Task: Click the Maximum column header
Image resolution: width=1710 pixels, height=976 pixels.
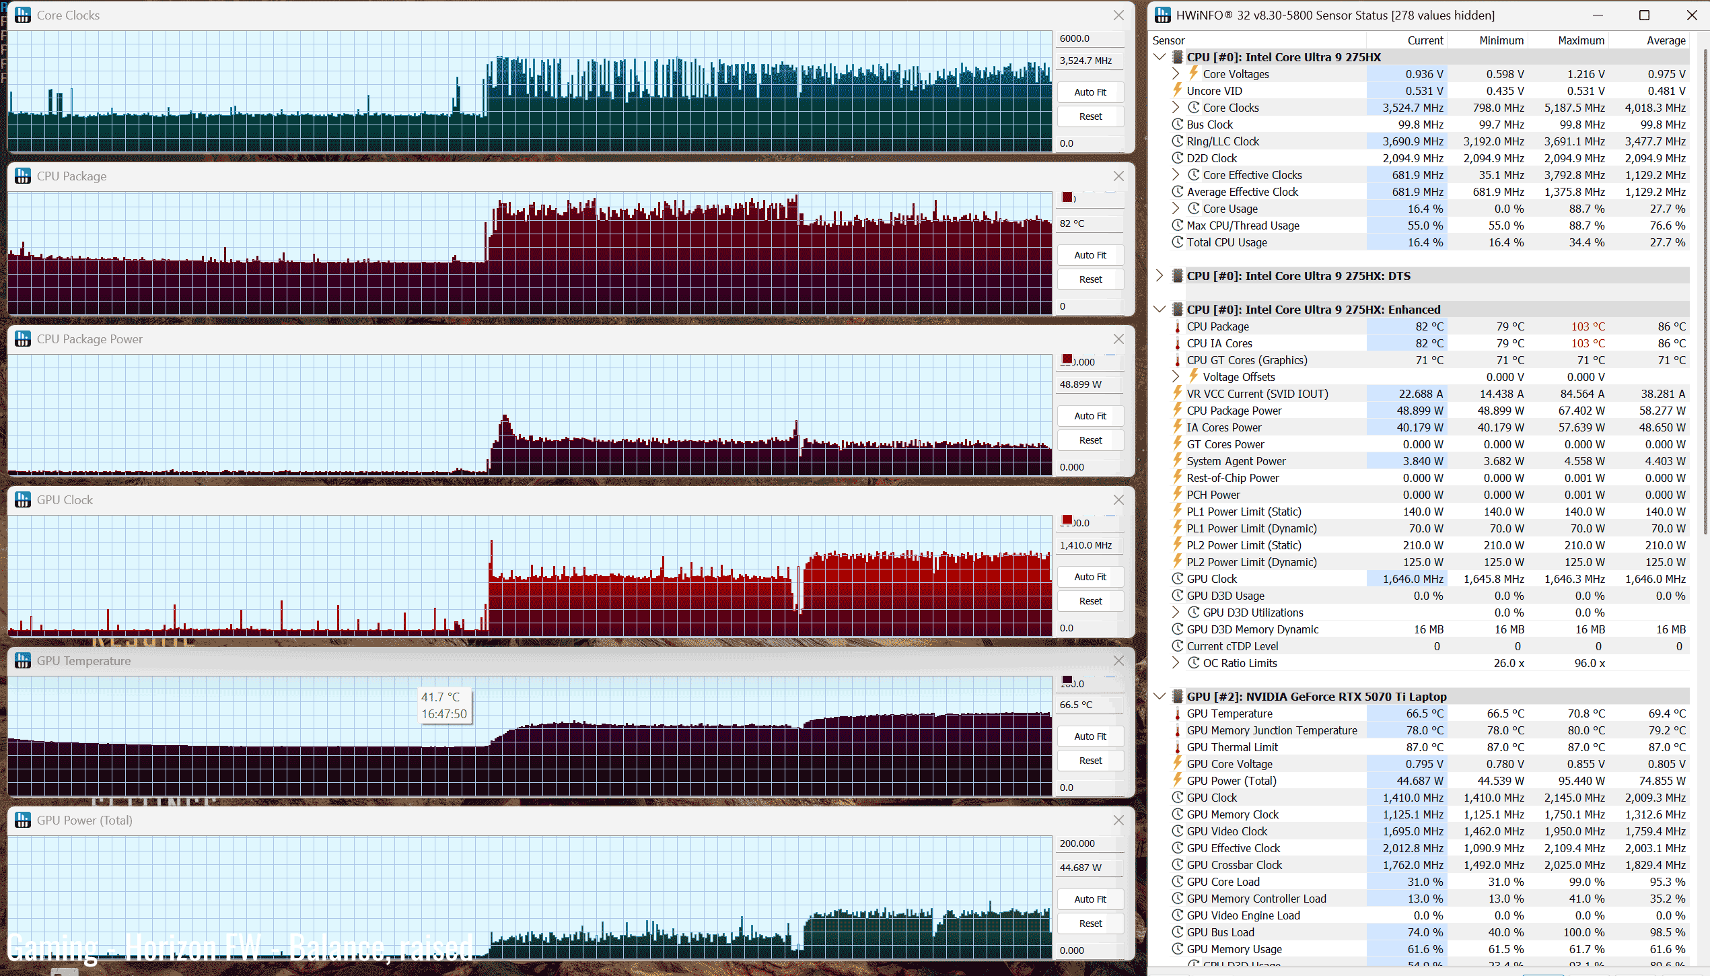Action: click(x=1580, y=40)
